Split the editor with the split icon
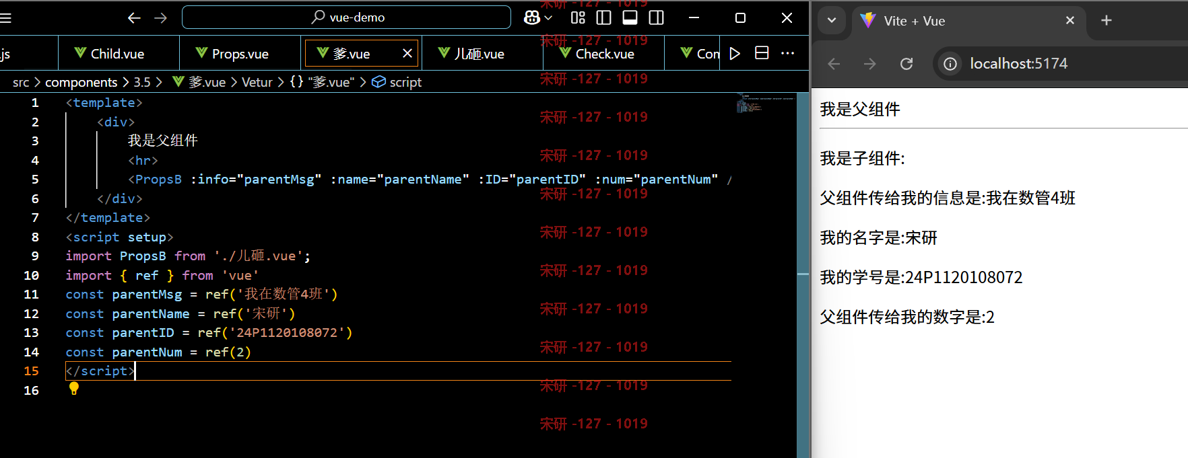This screenshot has width=1188, height=458. tap(762, 53)
